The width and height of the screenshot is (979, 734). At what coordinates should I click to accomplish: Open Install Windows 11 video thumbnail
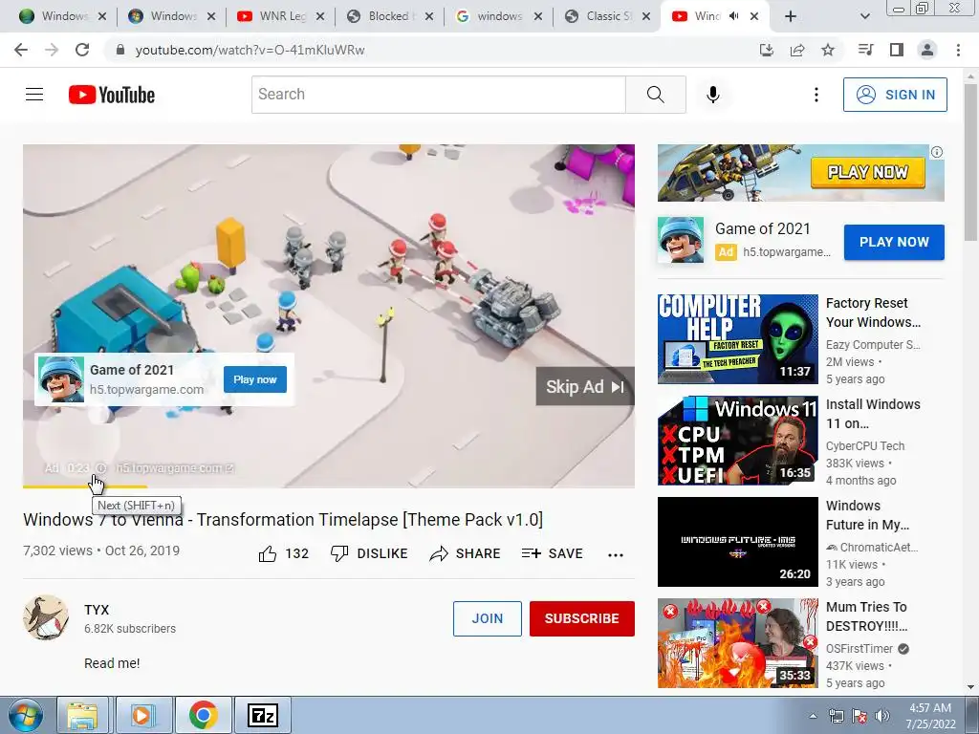coord(737,440)
